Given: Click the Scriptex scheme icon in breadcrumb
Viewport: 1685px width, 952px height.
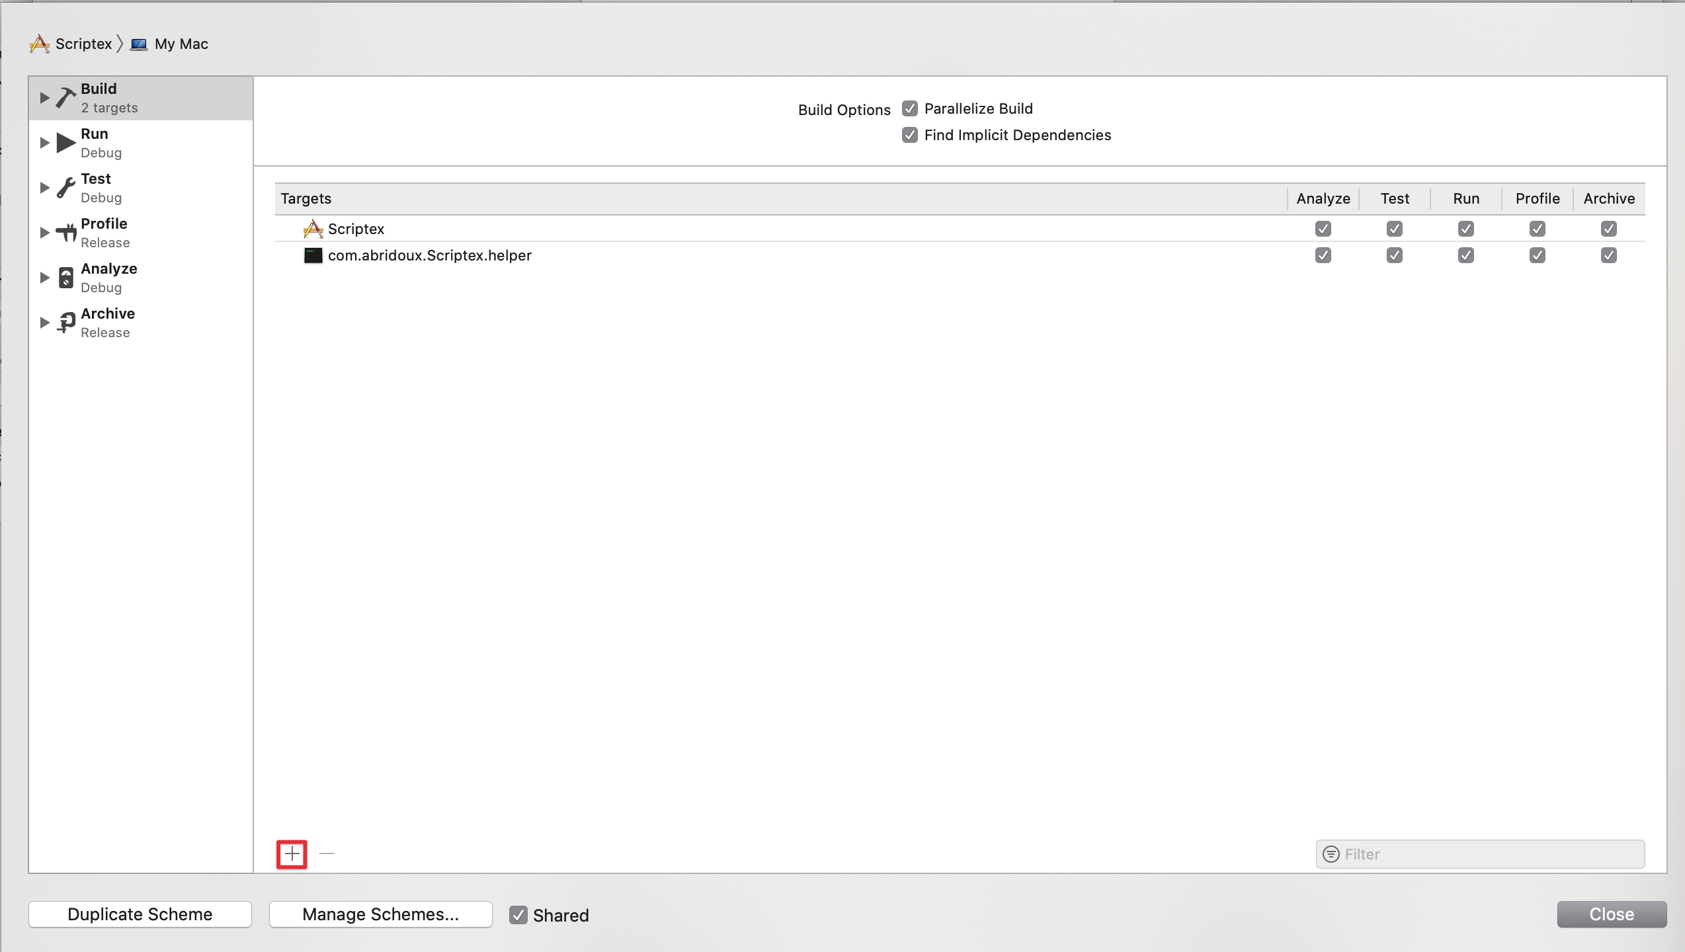Looking at the screenshot, I should (x=40, y=44).
